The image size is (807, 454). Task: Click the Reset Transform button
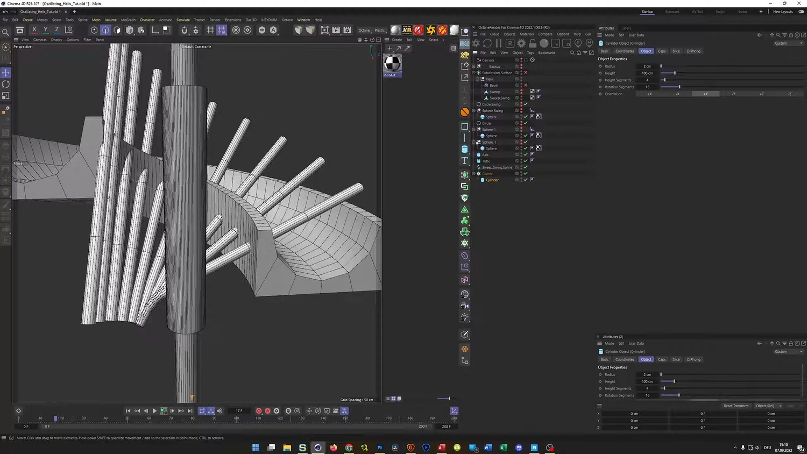(736, 406)
